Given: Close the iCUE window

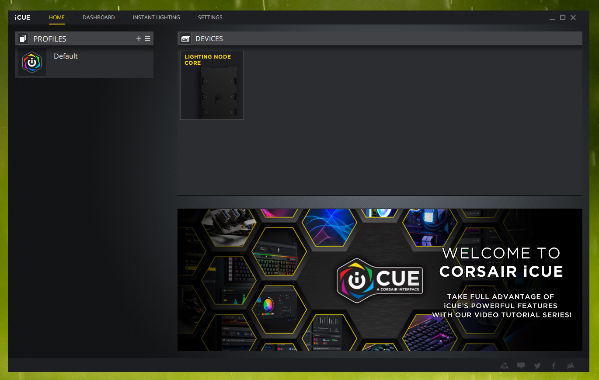Looking at the screenshot, I should [x=573, y=17].
